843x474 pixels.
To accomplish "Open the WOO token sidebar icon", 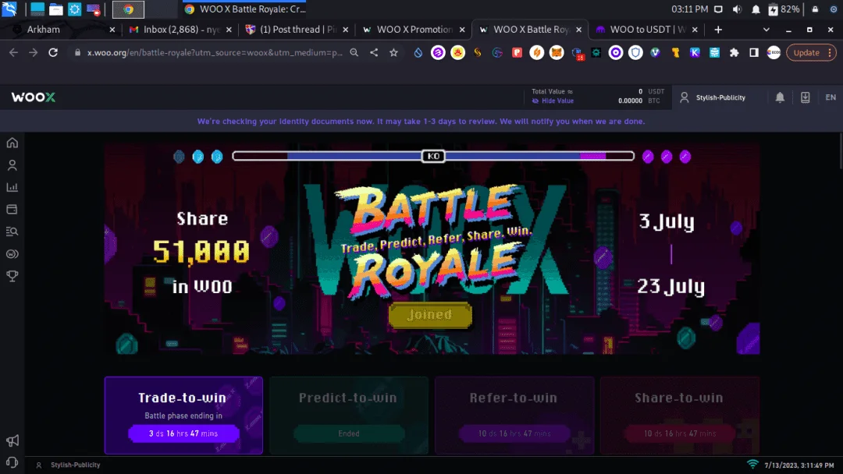I will (x=12, y=254).
